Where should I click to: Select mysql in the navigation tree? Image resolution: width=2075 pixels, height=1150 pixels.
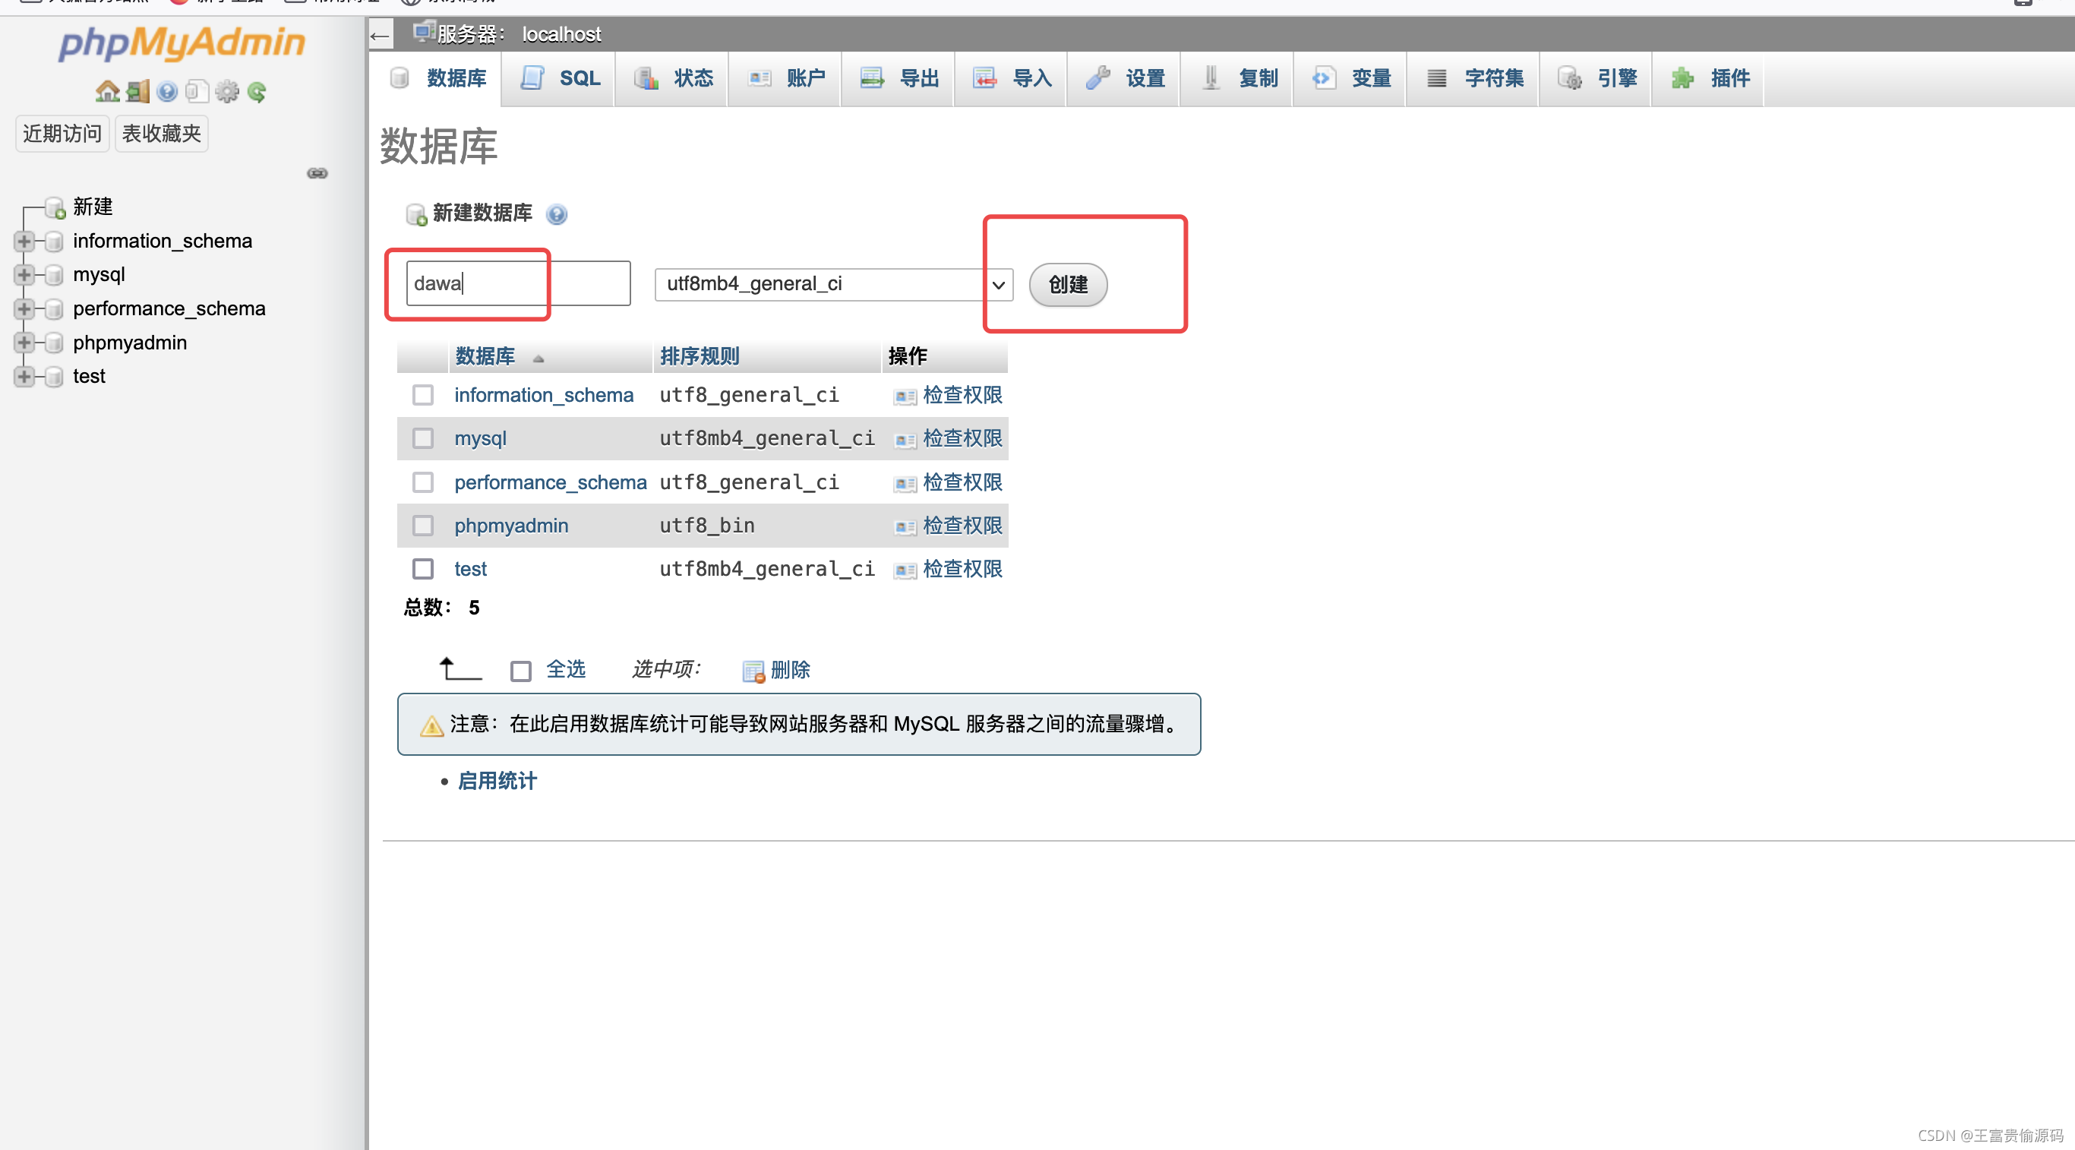pyautogui.click(x=99, y=275)
